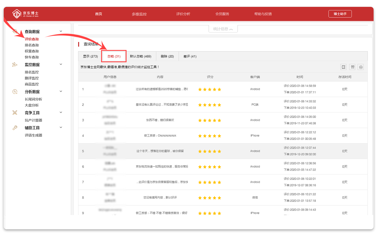Click the export icon above the results table
Viewport: 377px width, 237px height.
(x=344, y=67)
